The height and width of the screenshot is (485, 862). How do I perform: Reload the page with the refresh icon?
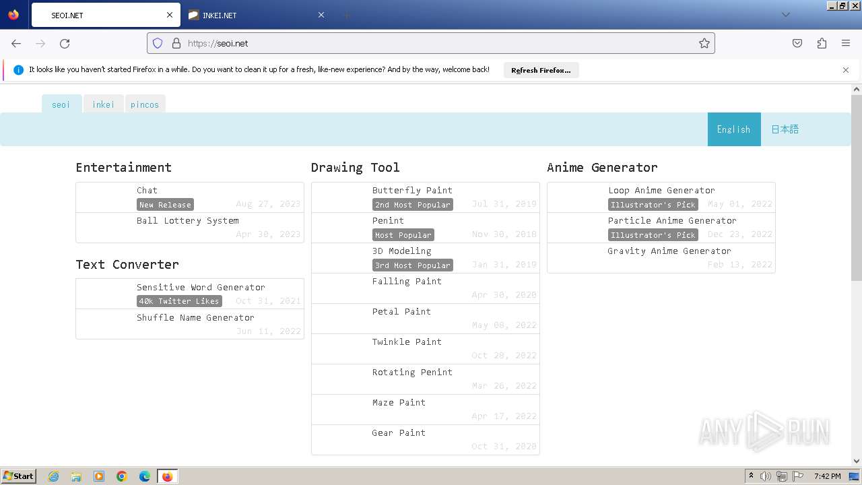point(65,43)
